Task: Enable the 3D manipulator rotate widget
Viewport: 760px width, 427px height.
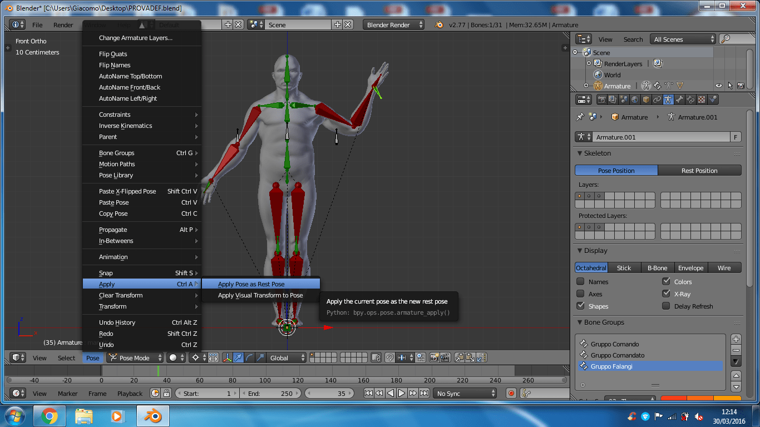Action: point(249,358)
